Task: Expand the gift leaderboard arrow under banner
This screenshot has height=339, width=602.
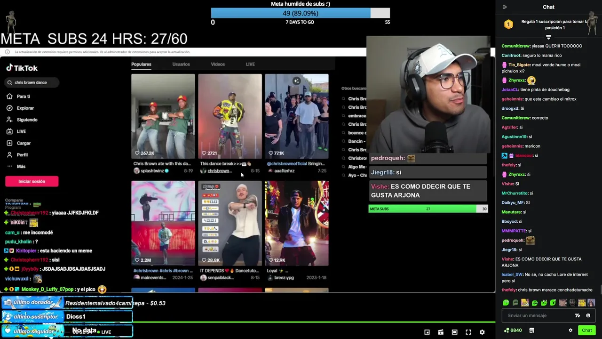Action: [548, 37]
